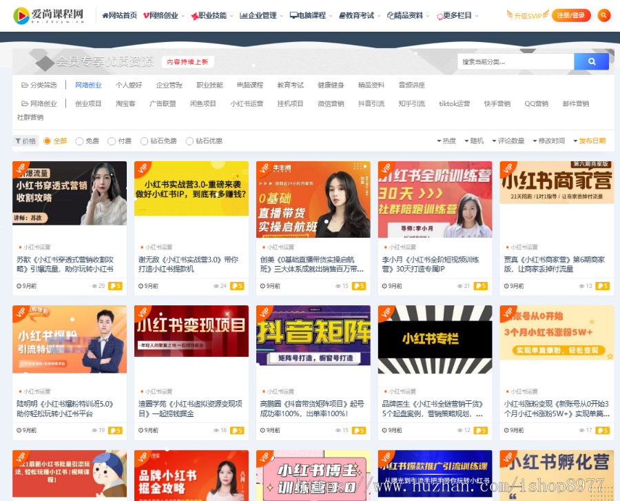Open the orange search icon in header

(x=603, y=15)
